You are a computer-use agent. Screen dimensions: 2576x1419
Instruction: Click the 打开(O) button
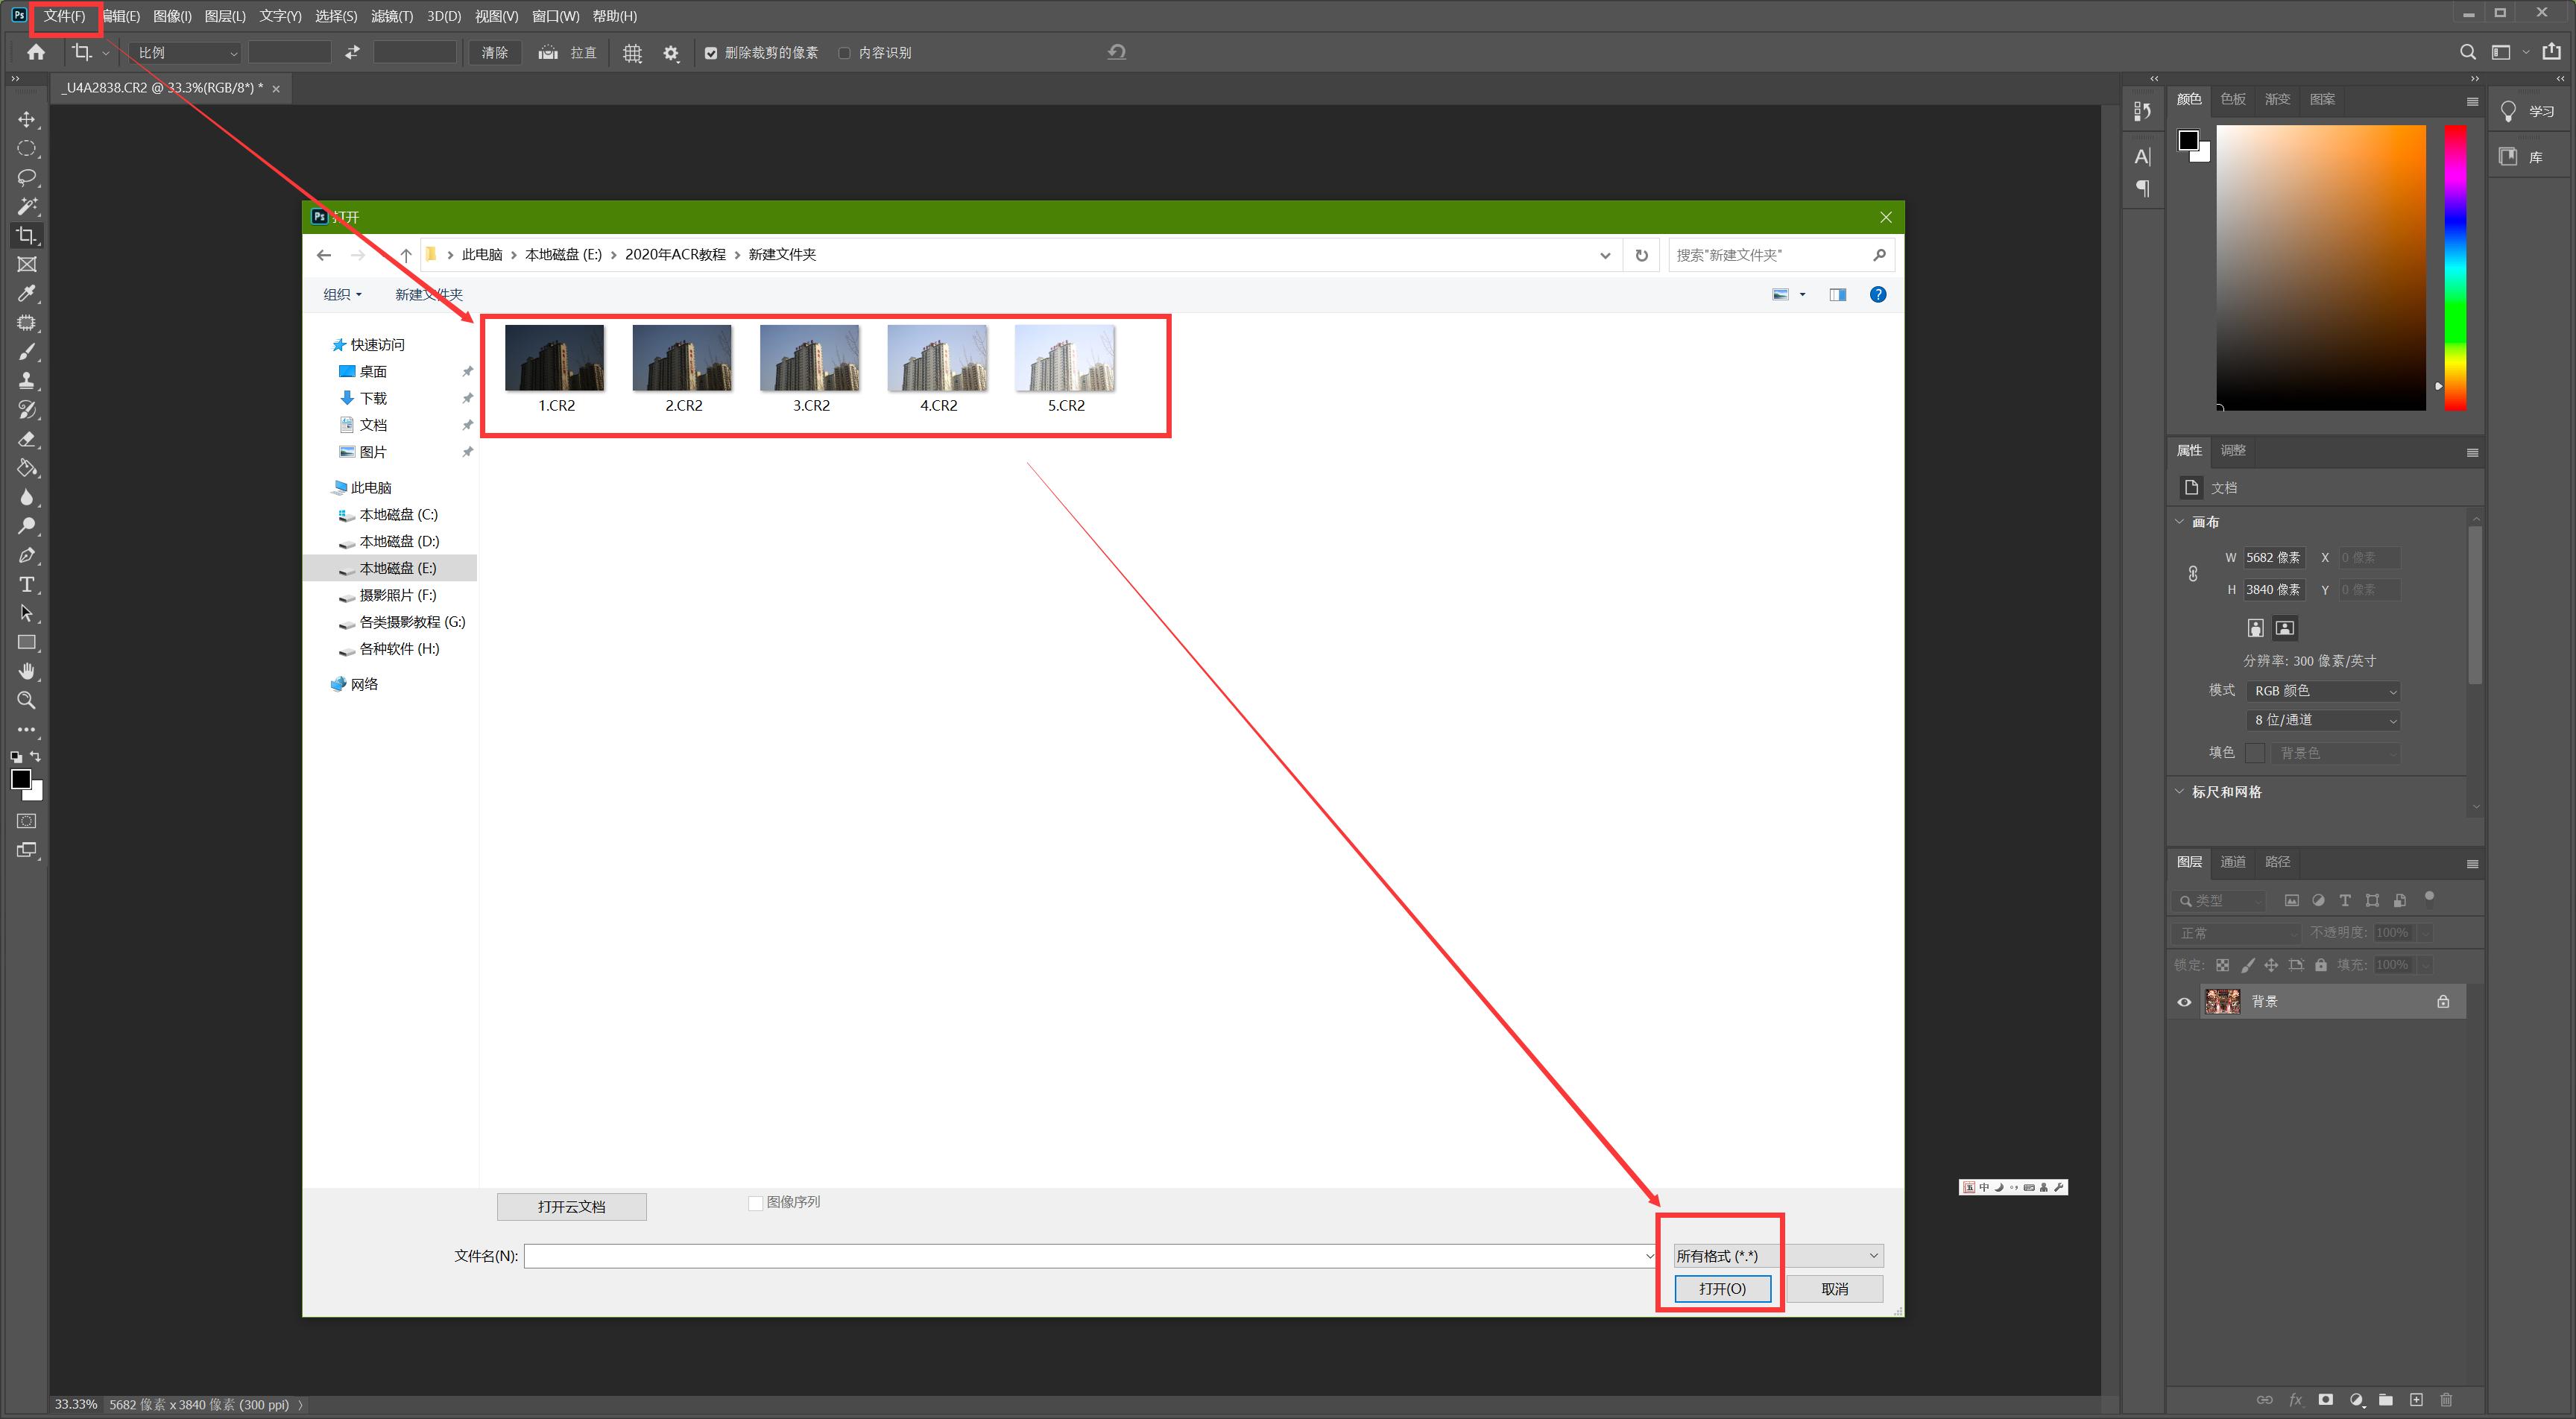coord(1722,1288)
